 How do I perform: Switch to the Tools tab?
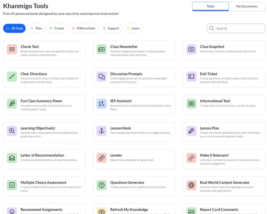210,6
